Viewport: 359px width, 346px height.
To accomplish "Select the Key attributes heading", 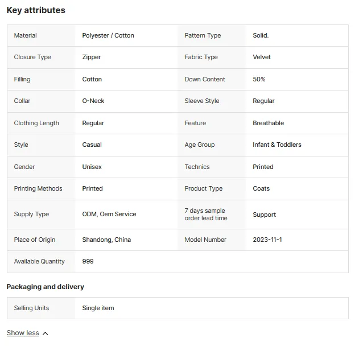I will (x=36, y=10).
